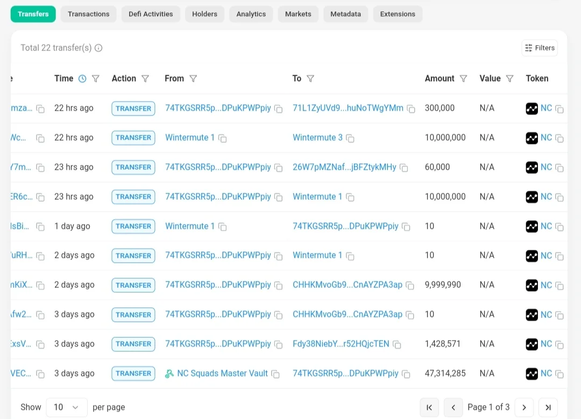Click the amount 9,999,990
Screen dimensions: 581x419
point(443,285)
